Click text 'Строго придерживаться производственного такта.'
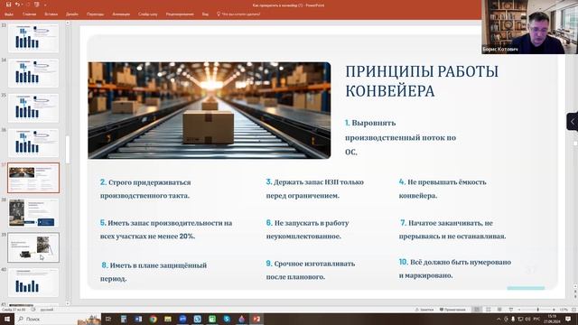Viewport: 578px width, 325px height. click(145, 189)
